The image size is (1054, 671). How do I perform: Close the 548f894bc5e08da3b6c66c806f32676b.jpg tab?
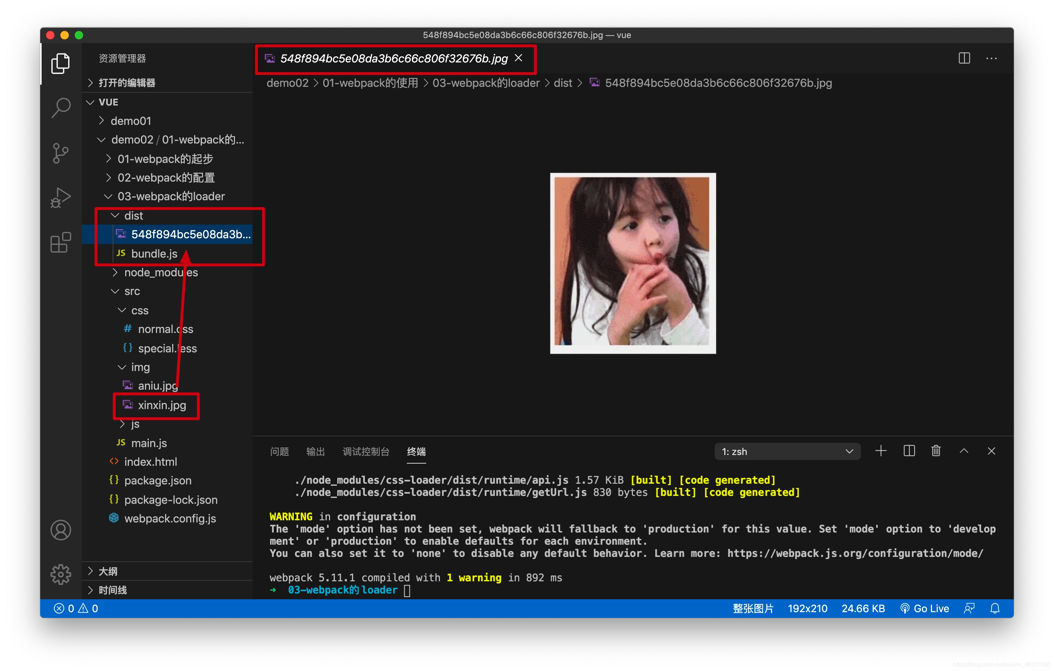point(519,58)
